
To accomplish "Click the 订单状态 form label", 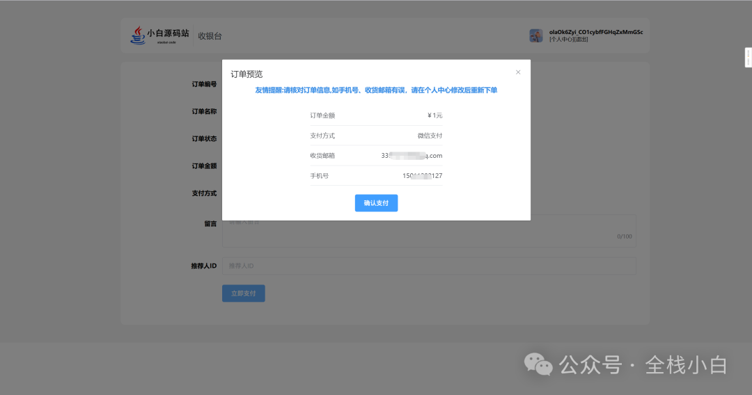I will [x=204, y=139].
